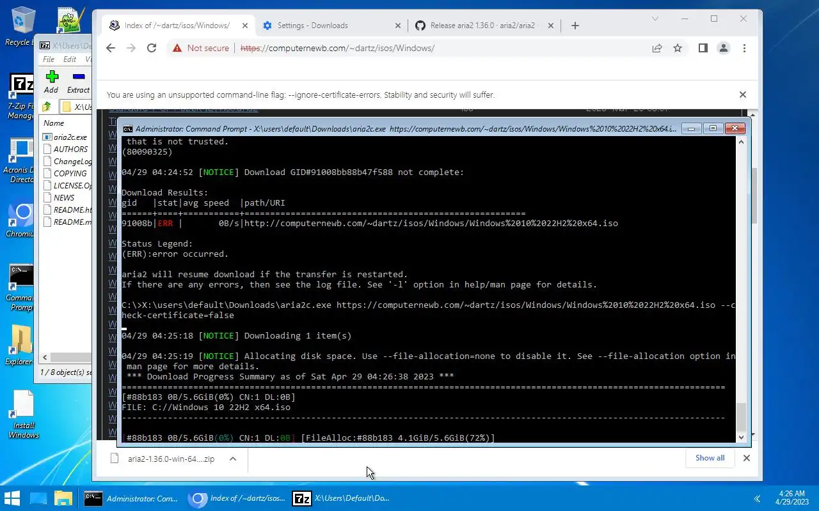The width and height of the screenshot is (819, 511).
Task: Click Show all downloads
Action: [710, 458]
